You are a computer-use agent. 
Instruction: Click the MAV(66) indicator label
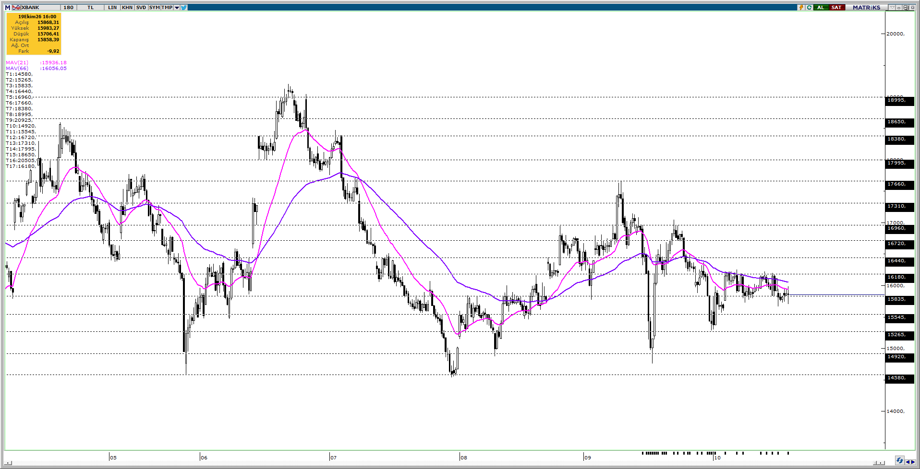pyautogui.click(x=17, y=68)
